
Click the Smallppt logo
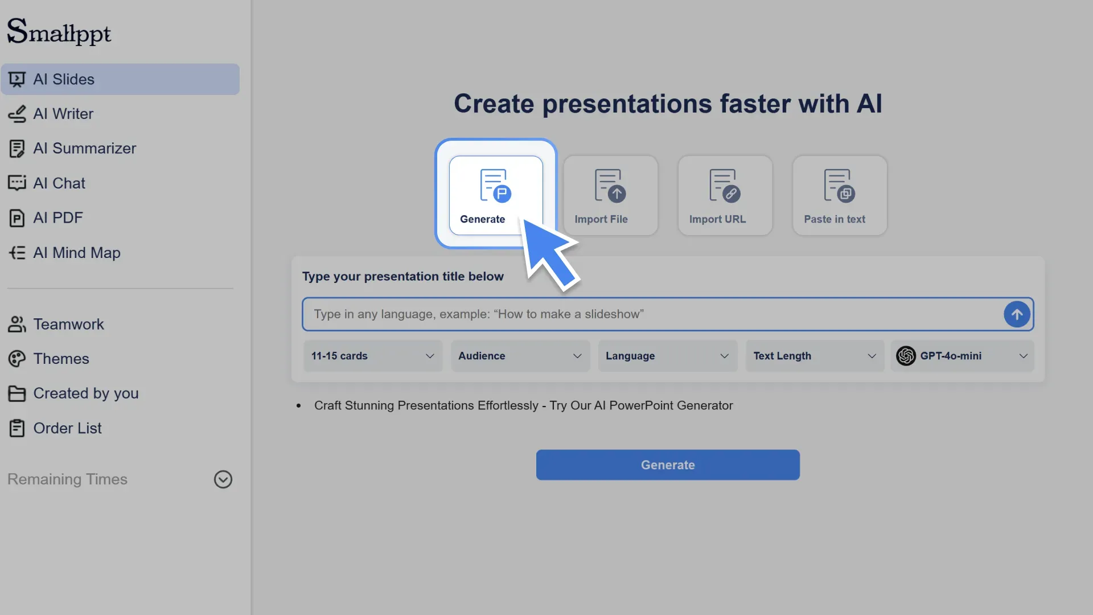59,31
